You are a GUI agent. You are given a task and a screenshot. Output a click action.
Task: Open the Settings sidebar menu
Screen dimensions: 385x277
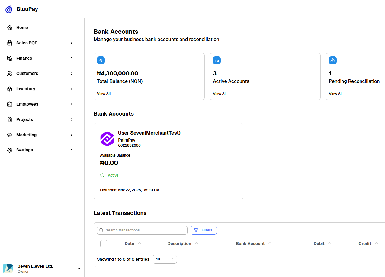24,150
